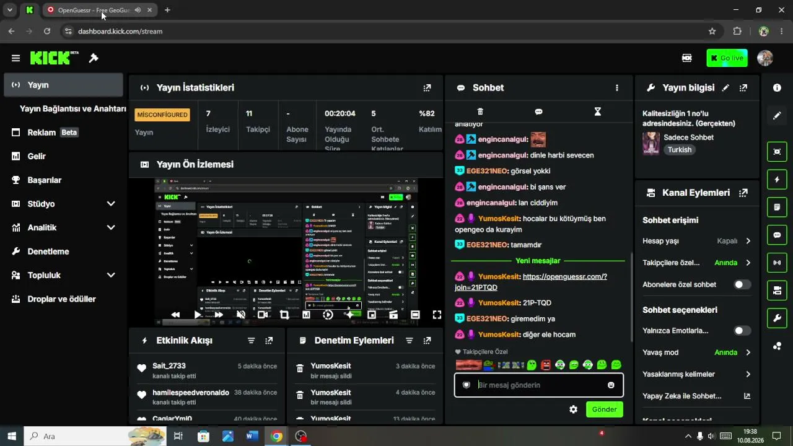Open the Sohbet three-dot menu
Image resolution: width=793 pixels, height=446 pixels.
coord(616,88)
